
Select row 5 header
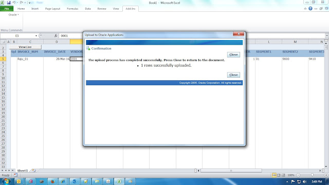tap(3, 59)
